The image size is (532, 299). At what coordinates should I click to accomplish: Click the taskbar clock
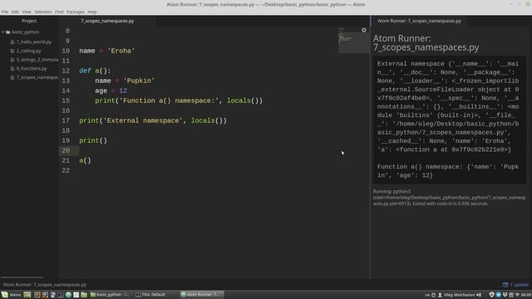(526, 295)
